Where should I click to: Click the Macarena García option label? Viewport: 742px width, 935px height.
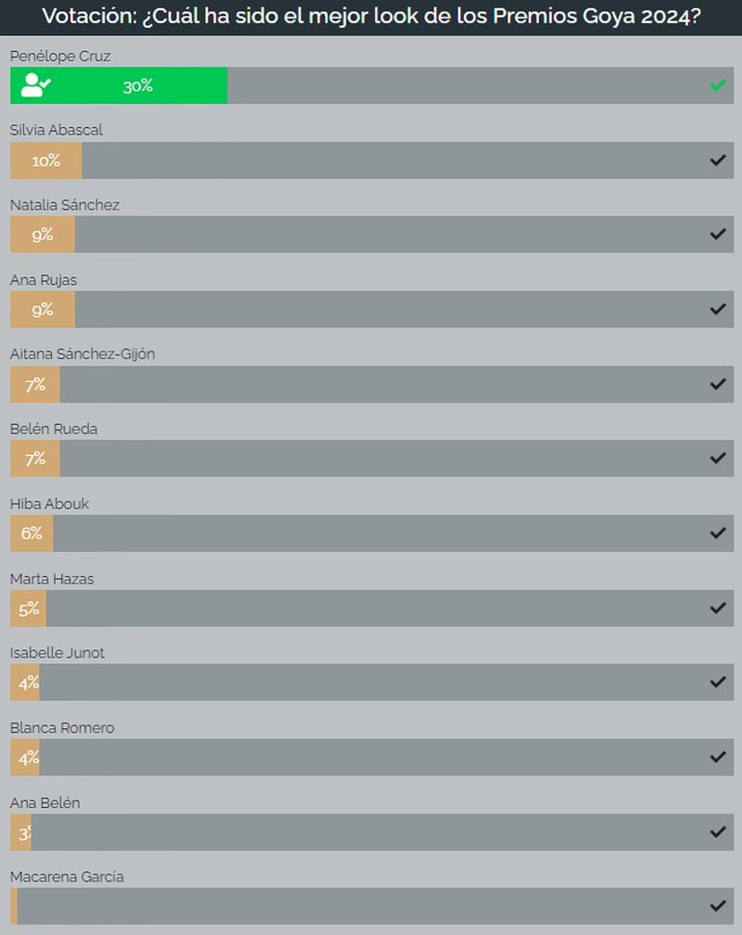tap(67, 877)
